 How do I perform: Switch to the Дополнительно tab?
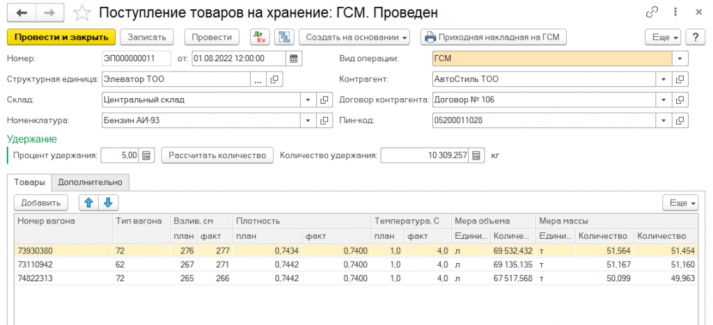click(x=91, y=182)
